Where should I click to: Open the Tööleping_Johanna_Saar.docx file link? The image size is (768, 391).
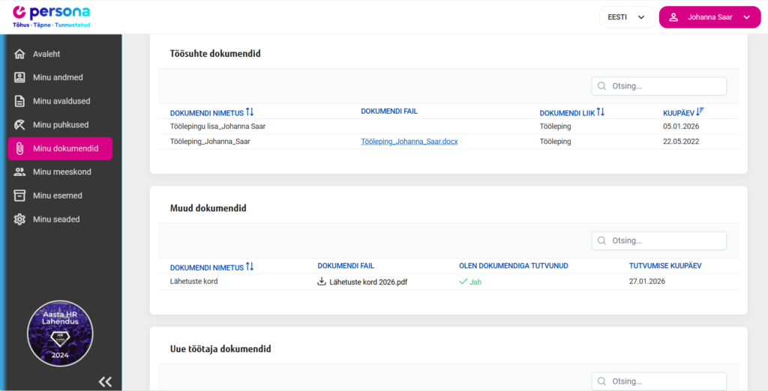point(409,142)
